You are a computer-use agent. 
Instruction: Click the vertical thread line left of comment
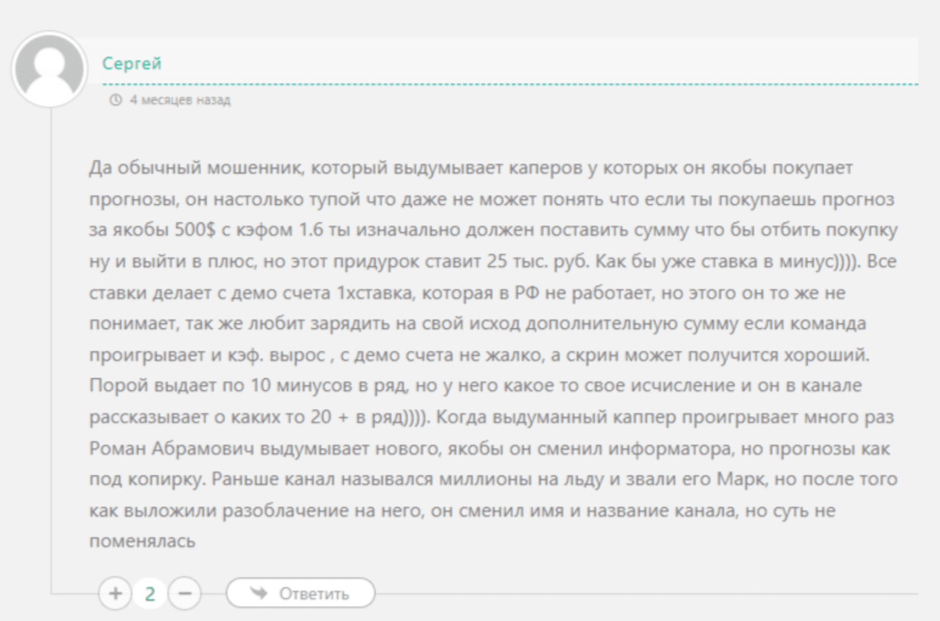click(52, 352)
